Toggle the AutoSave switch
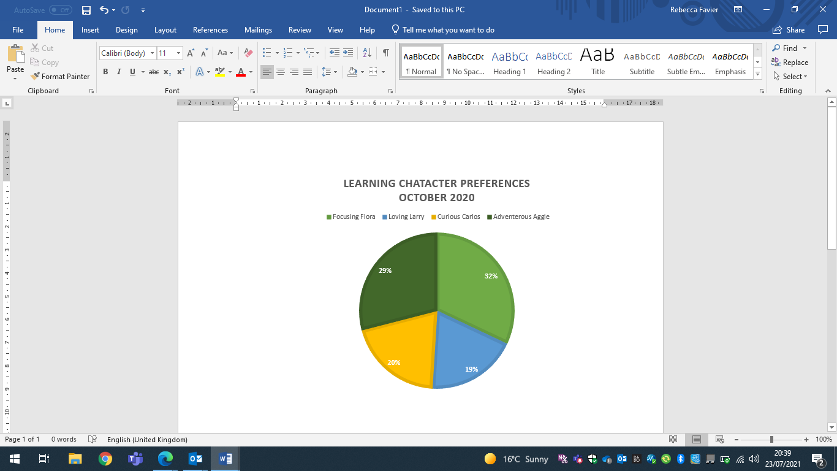The height and width of the screenshot is (471, 837). (60, 10)
